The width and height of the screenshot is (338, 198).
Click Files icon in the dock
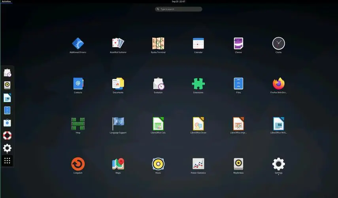[x=7, y=110]
